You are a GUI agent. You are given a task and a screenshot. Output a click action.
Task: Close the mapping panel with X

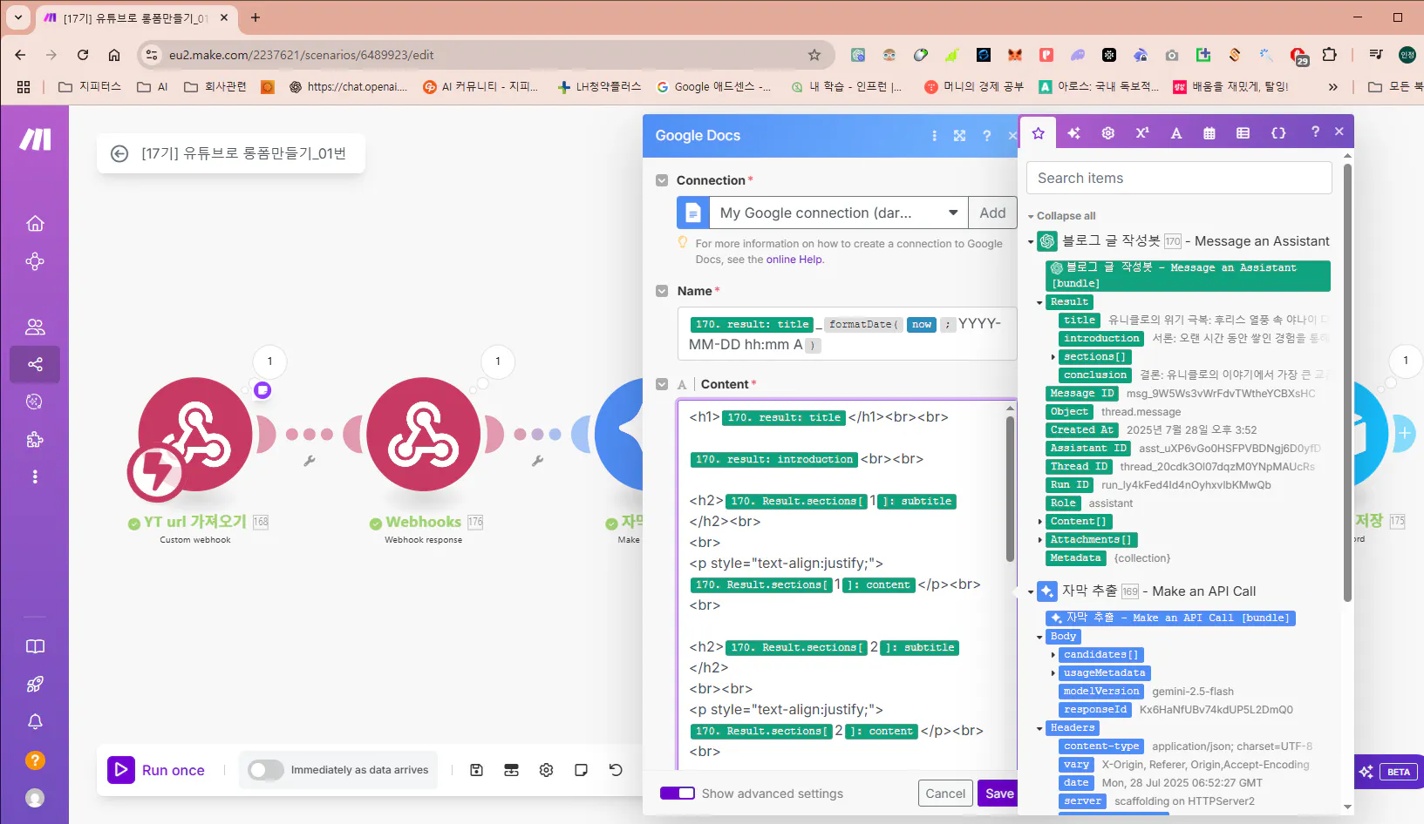click(x=1339, y=132)
